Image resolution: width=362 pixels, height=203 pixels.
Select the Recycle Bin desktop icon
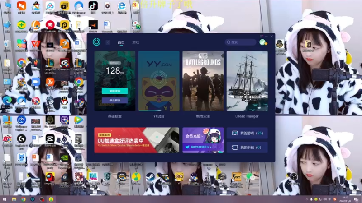pos(7,44)
